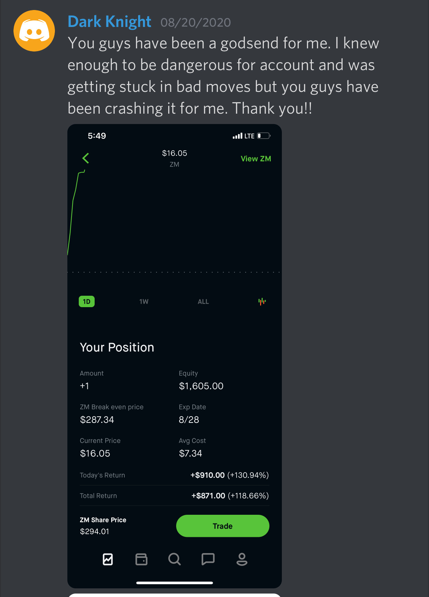Click the Today's Return row
The image size is (429, 597).
[x=174, y=475]
